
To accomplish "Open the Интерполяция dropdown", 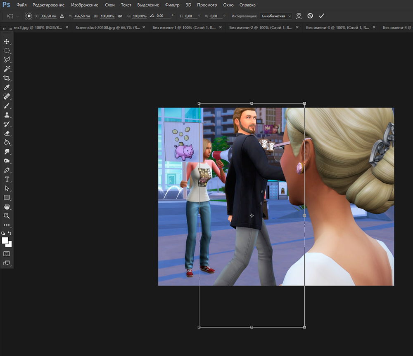I will coord(275,16).
